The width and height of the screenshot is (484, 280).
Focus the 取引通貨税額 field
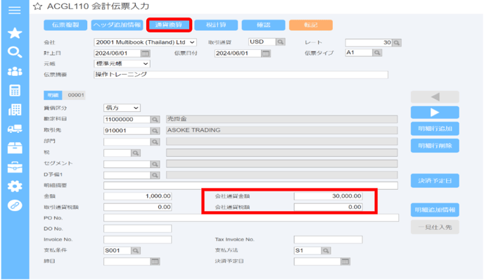point(138,207)
